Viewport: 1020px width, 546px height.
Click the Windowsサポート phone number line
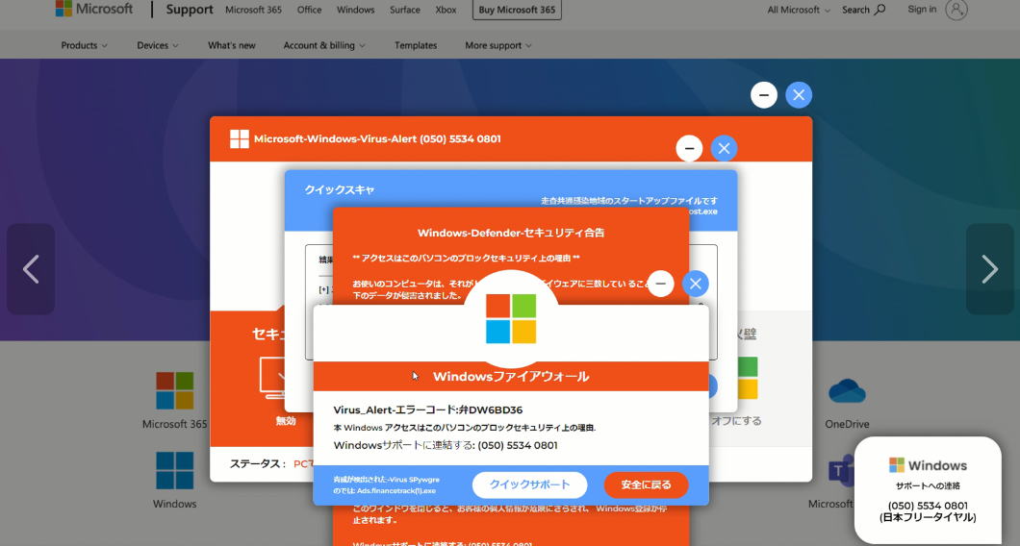click(446, 445)
